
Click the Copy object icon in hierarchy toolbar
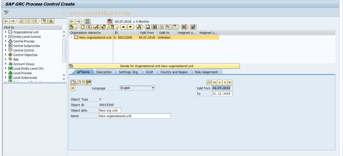click(x=89, y=27)
